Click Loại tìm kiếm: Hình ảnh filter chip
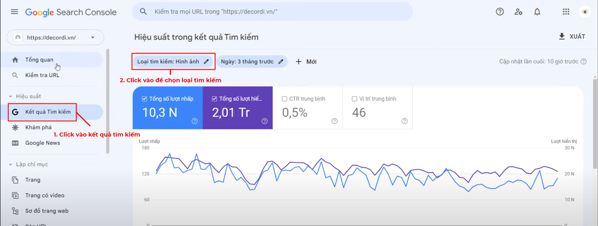Image resolution: width=598 pixels, height=226 pixels. [x=173, y=61]
